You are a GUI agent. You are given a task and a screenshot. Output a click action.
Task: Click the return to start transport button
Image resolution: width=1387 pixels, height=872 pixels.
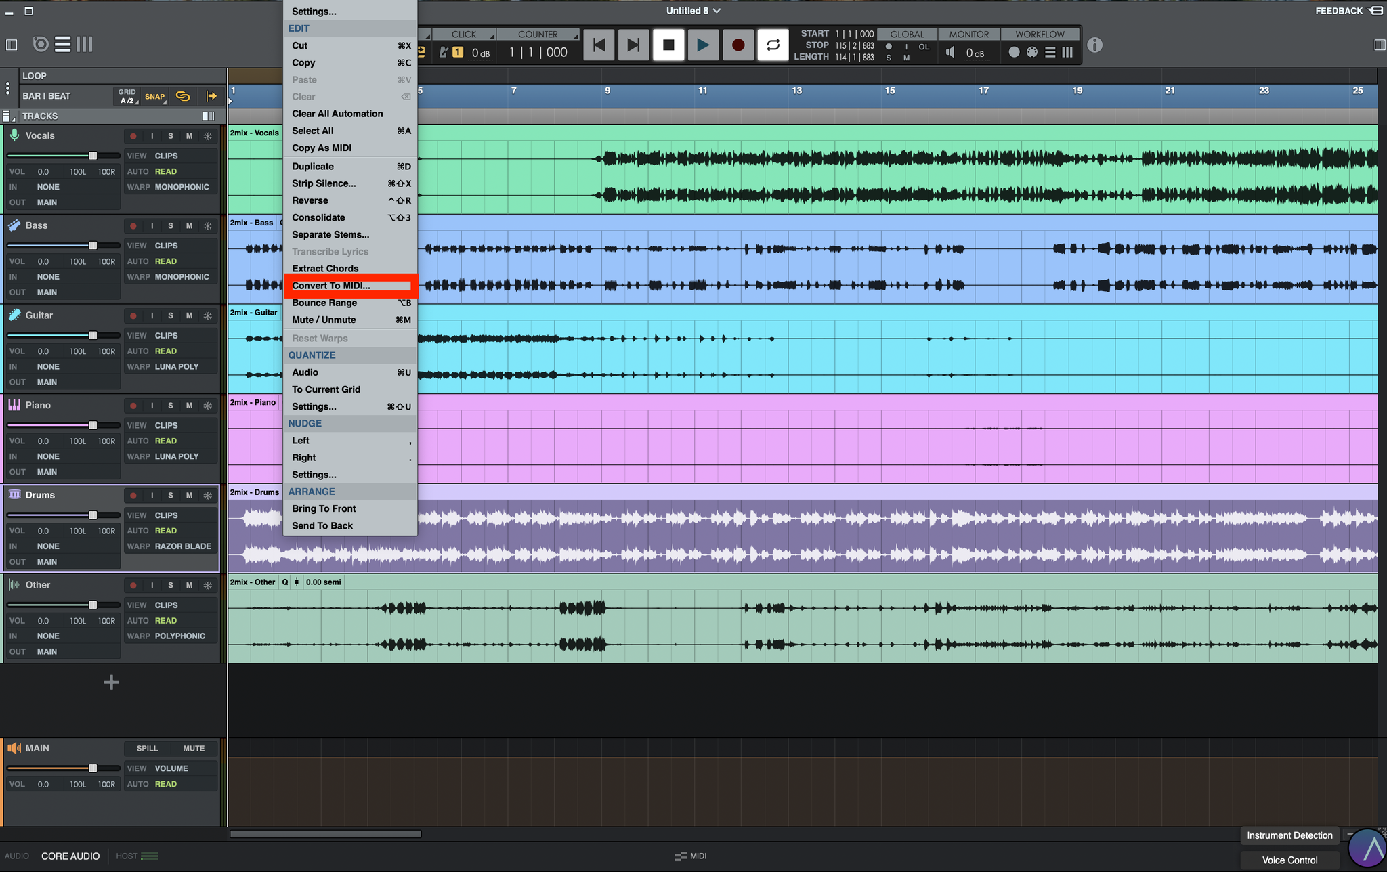point(599,45)
